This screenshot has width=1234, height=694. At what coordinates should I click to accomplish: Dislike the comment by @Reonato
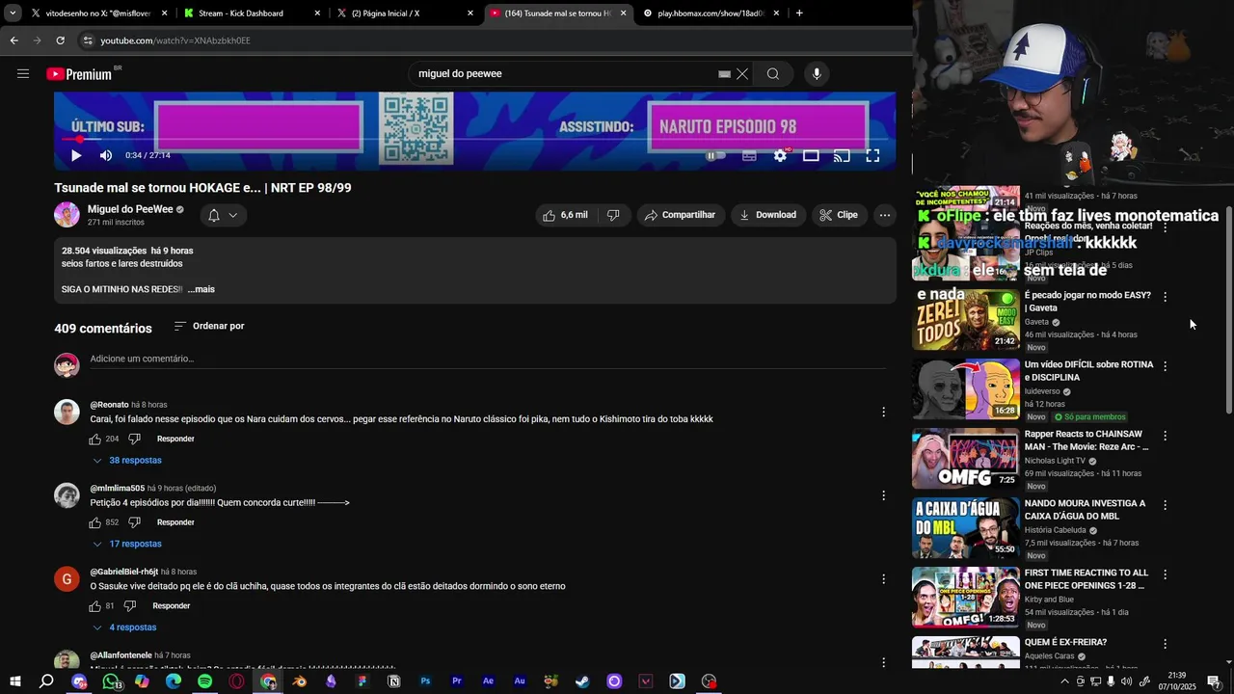[x=134, y=439]
